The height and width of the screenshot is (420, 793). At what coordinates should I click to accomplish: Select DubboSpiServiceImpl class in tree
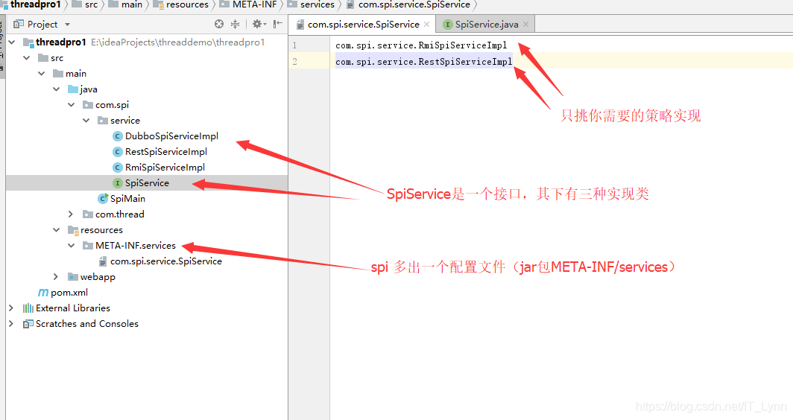pyautogui.click(x=171, y=136)
